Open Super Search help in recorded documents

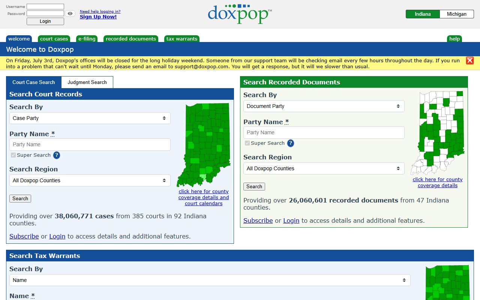(291, 143)
